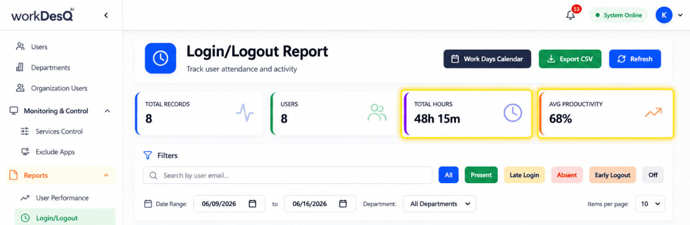Click the 48h 15m total hours value

(437, 119)
